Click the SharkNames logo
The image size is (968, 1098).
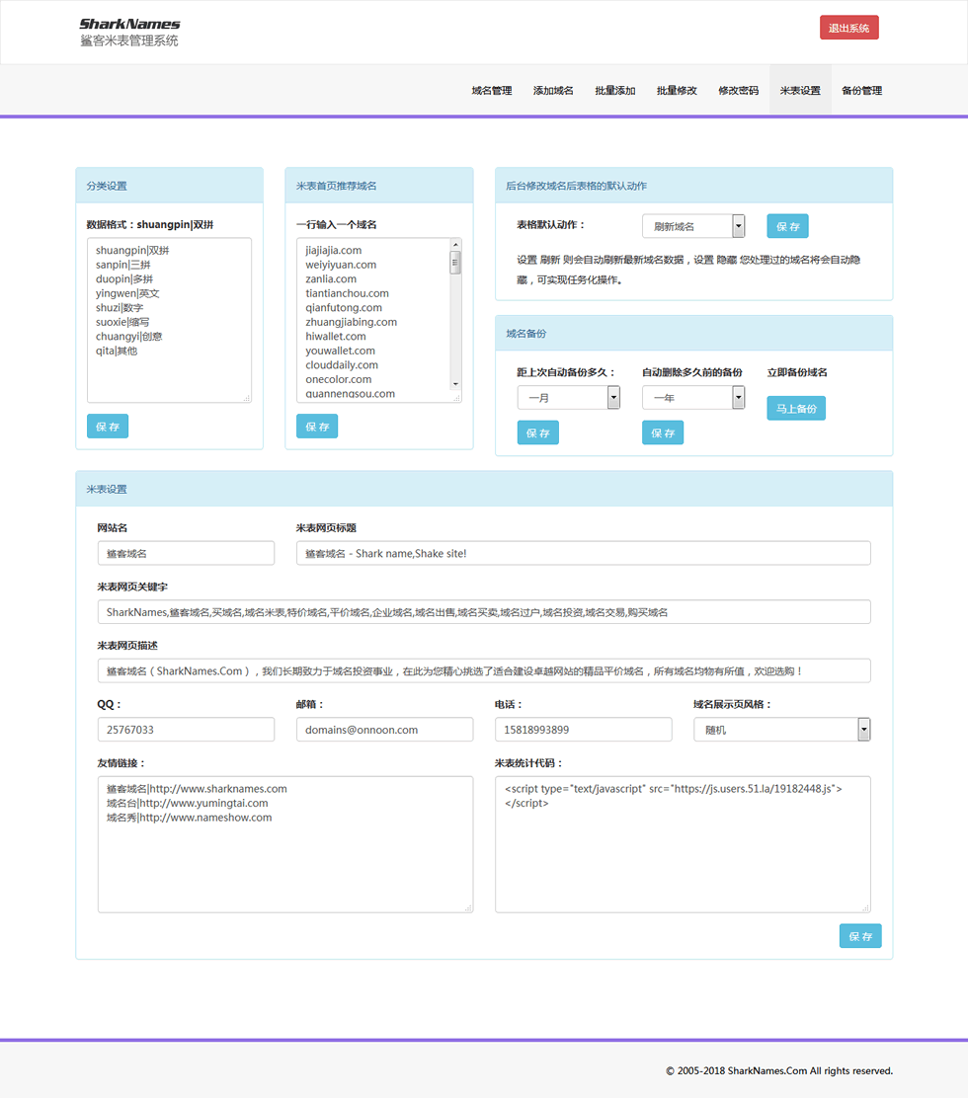tap(129, 33)
